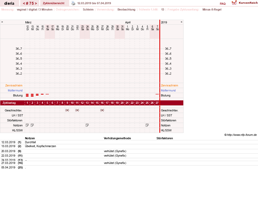Open the KurvenReich logo link

245,3
